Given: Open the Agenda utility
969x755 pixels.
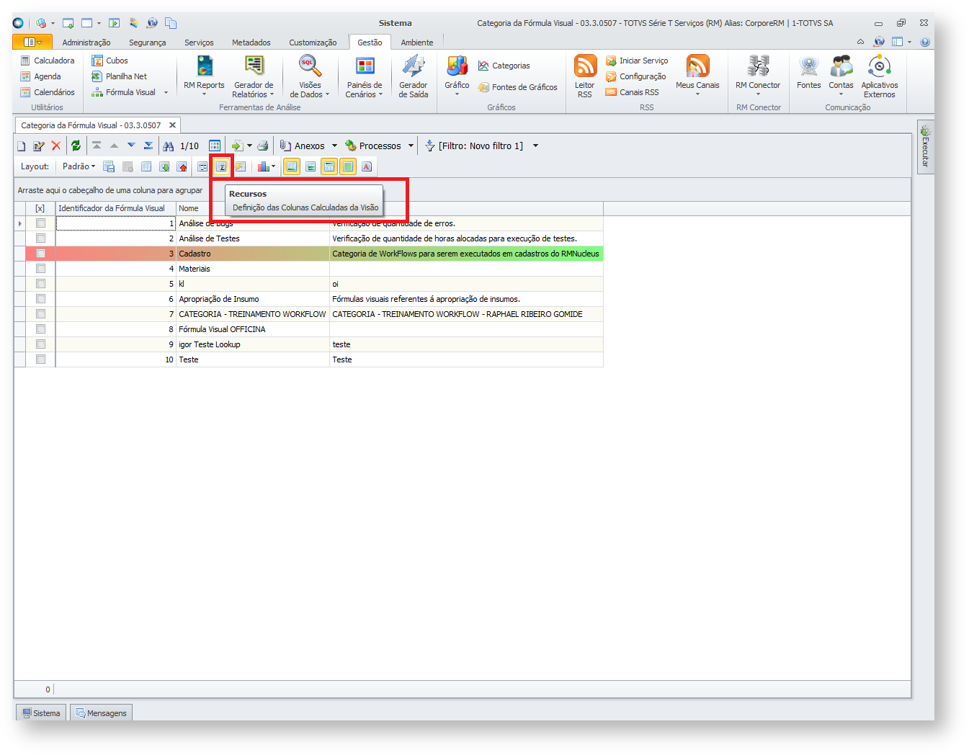Looking at the screenshot, I should click(41, 76).
